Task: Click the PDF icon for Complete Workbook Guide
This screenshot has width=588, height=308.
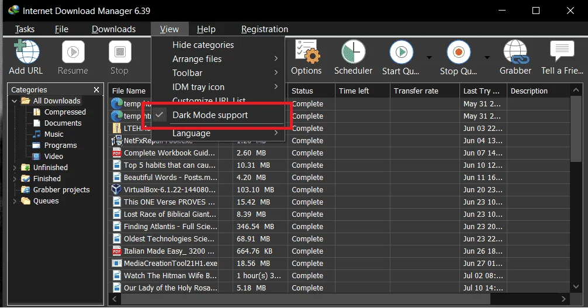Action: pyautogui.click(x=117, y=153)
